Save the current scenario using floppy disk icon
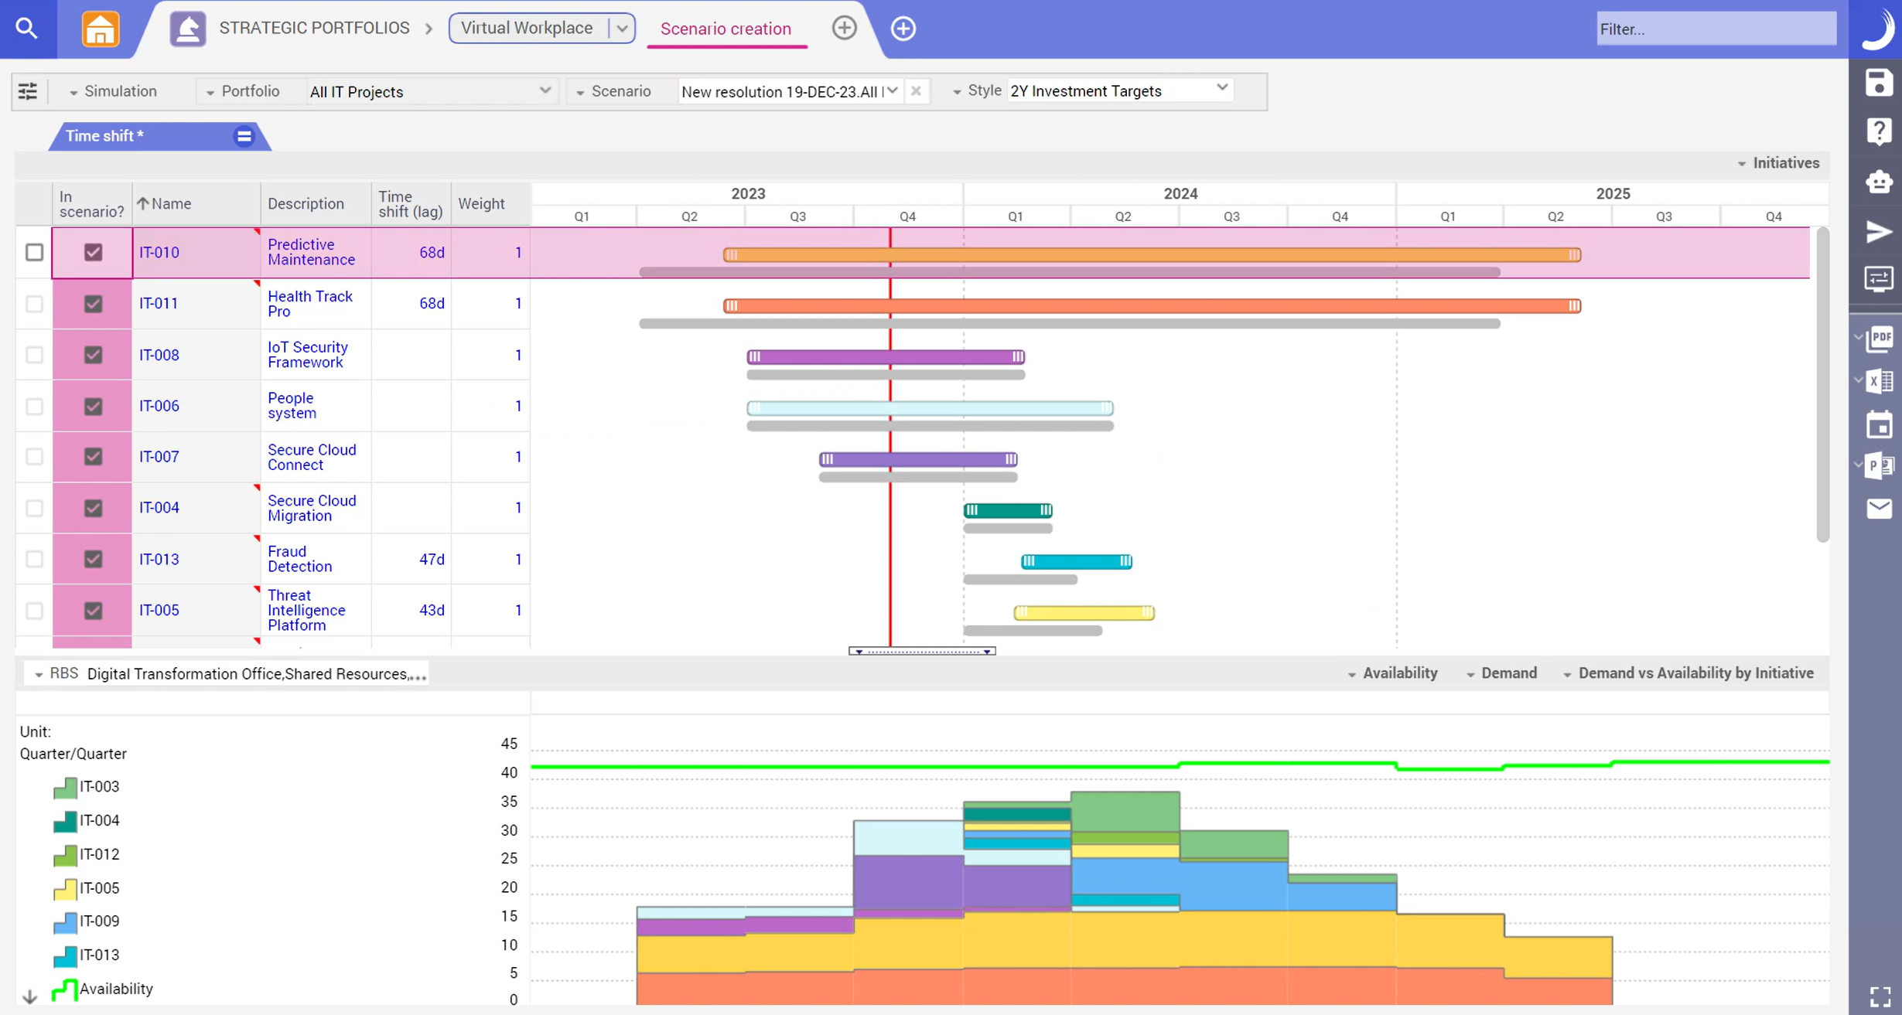 [1880, 83]
